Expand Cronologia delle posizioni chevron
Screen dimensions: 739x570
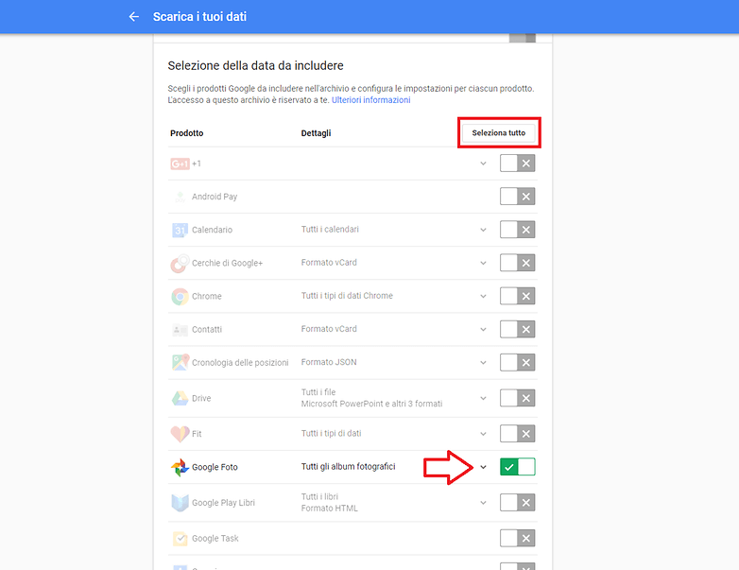click(483, 363)
